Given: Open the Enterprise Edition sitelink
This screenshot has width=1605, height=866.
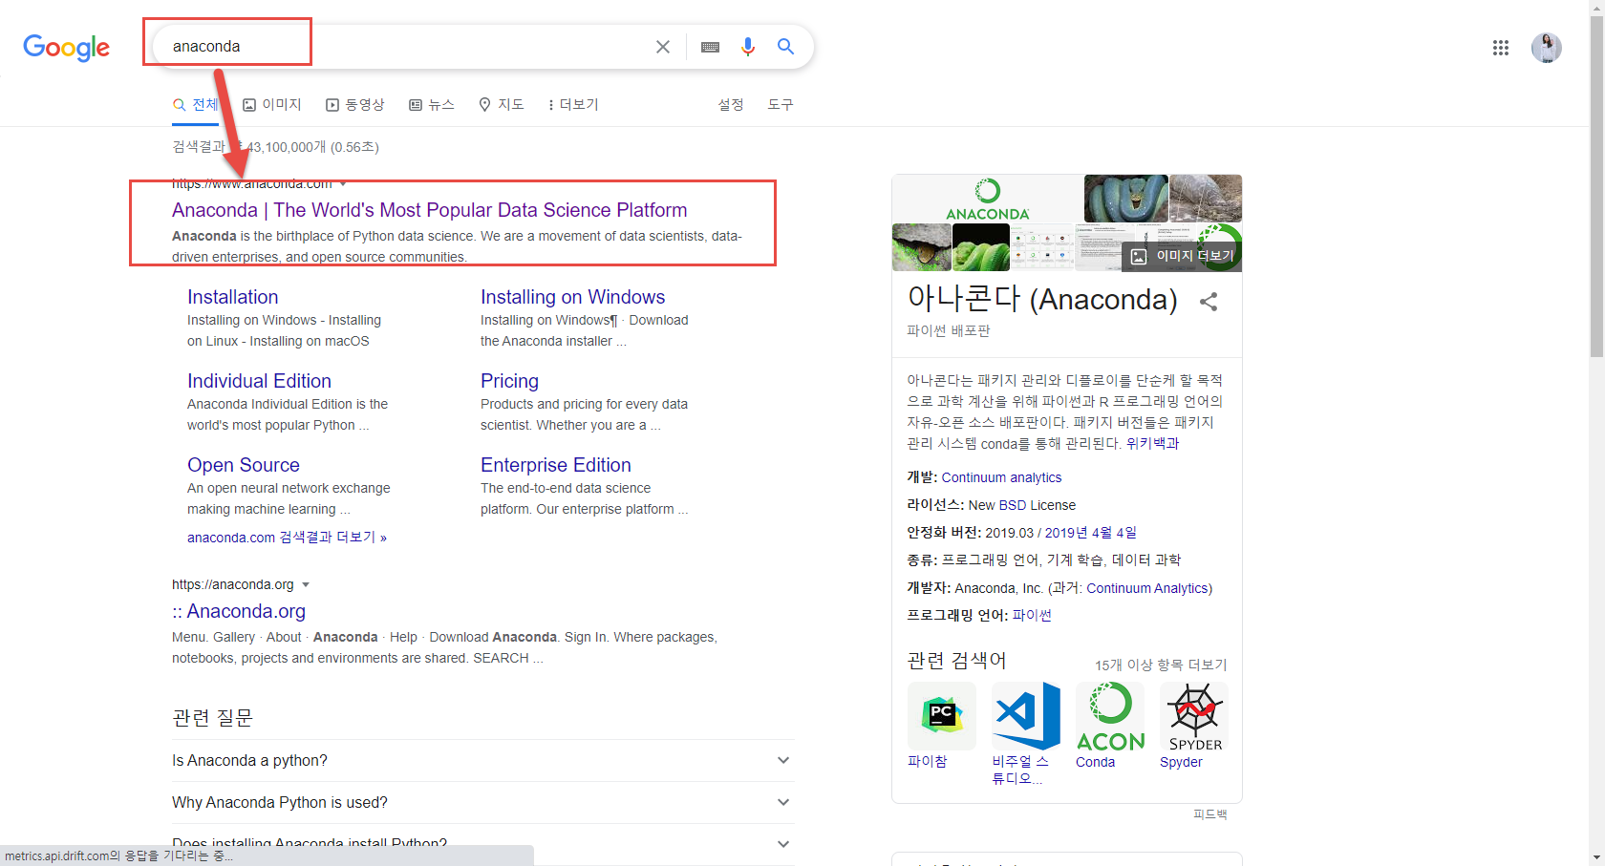Looking at the screenshot, I should (556, 465).
